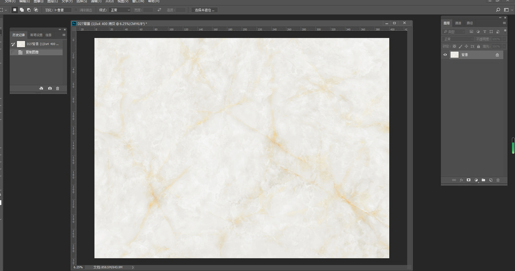
Task: Create a new history snapshot camera icon
Action: click(x=50, y=88)
